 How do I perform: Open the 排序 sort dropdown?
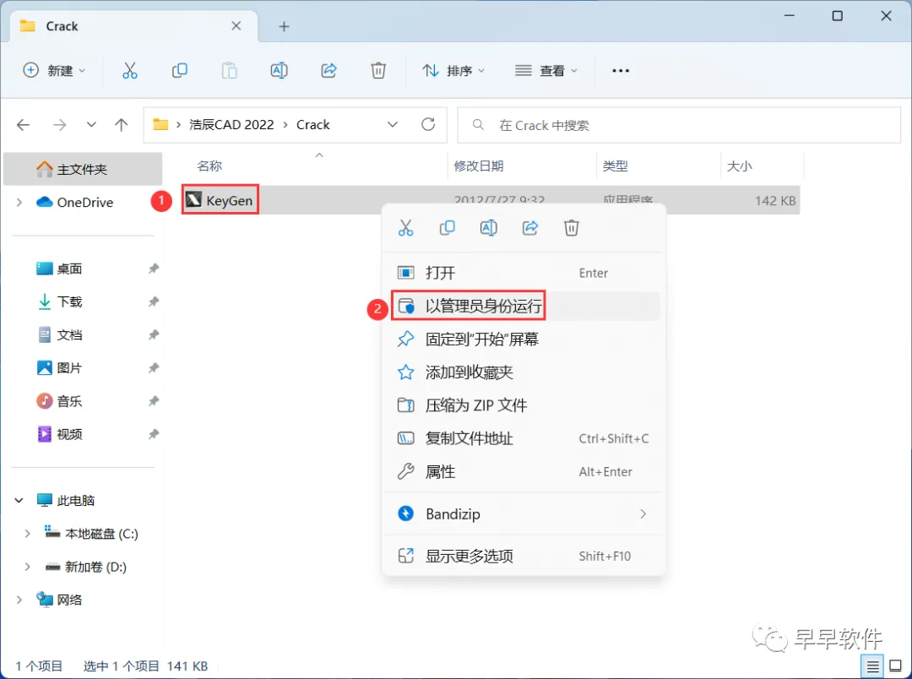[x=453, y=70]
